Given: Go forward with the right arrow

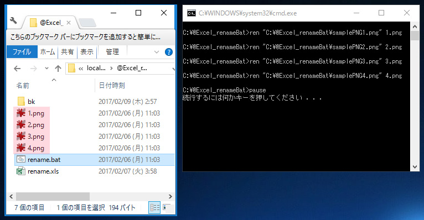Looking at the screenshot, I should (34, 69).
